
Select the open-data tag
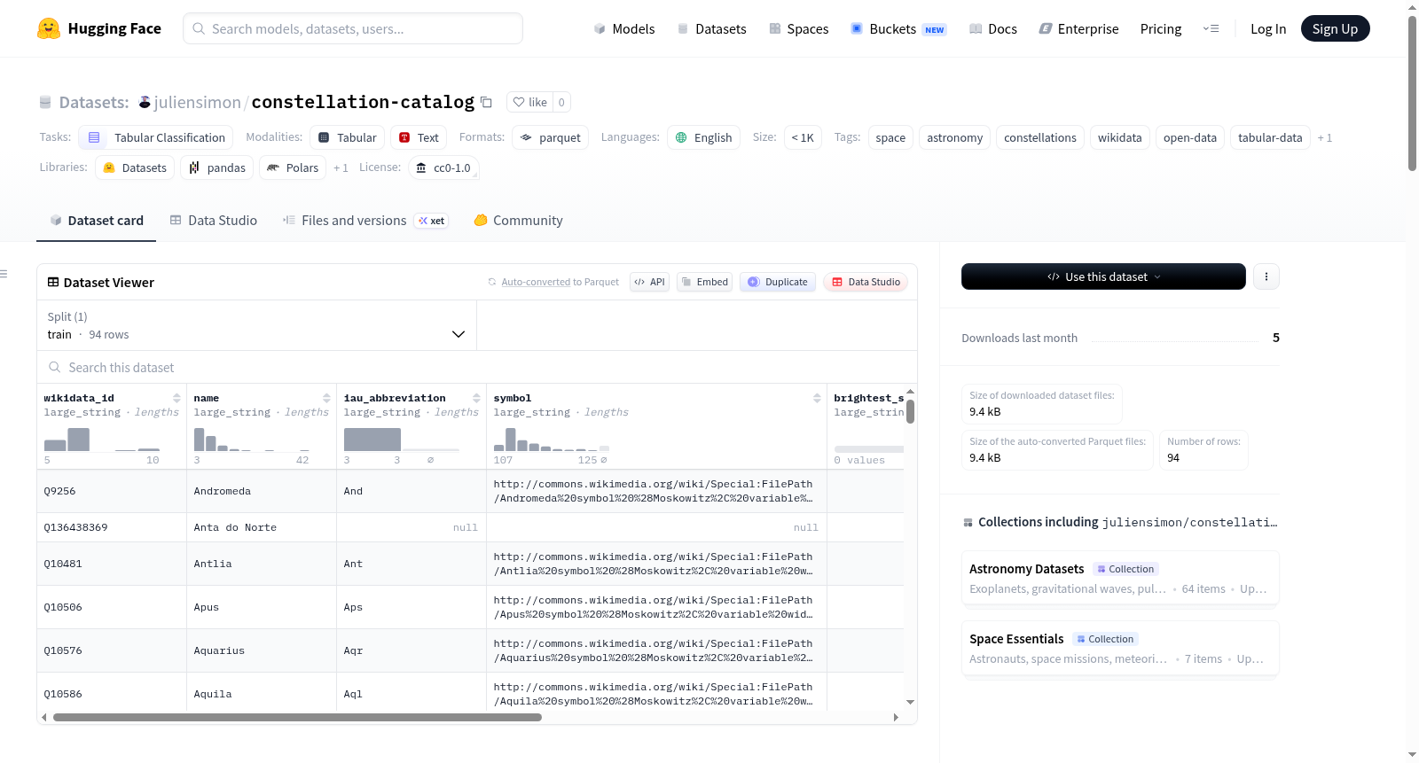(x=1189, y=137)
